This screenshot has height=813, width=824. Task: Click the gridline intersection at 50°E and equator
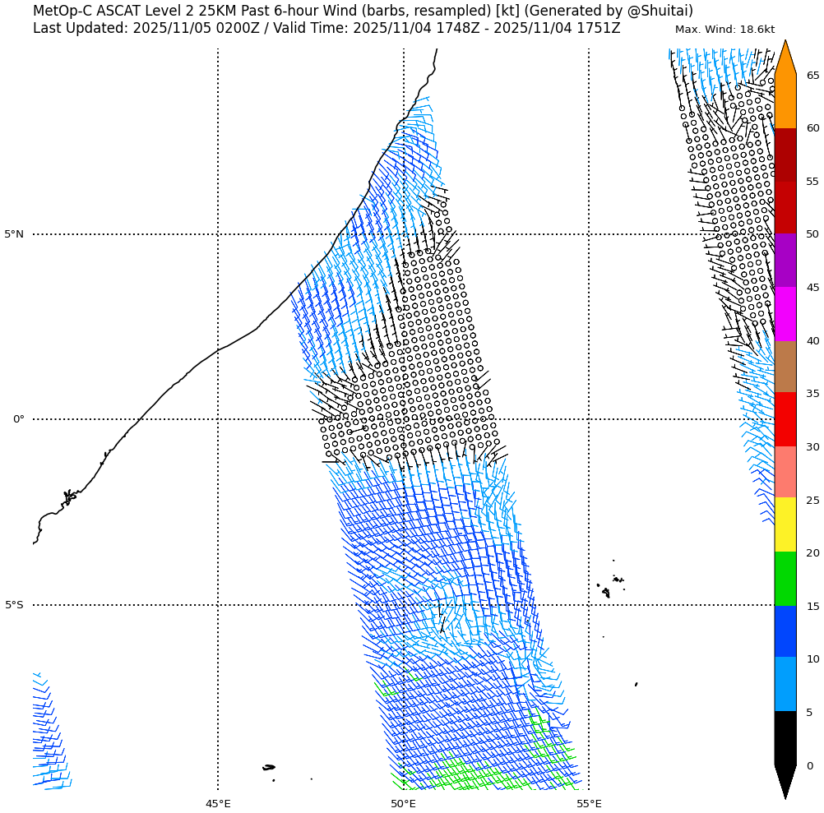tap(404, 419)
